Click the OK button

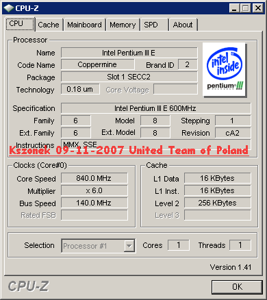(237, 287)
